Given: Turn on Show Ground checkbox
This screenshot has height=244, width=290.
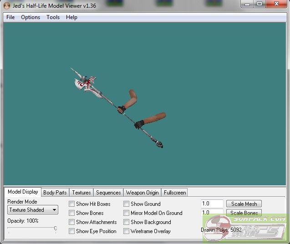Looking at the screenshot, I should tap(126, 204).
